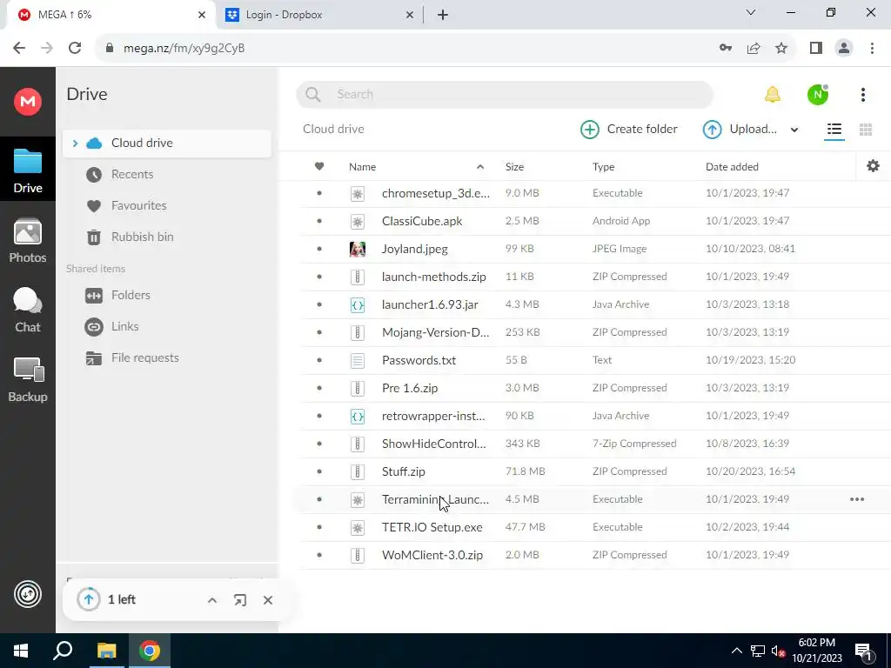Expand the Cloud drive tree chevron
Image resolution: width=891 pixels, height=668 pixels.
tap(75, 144)
